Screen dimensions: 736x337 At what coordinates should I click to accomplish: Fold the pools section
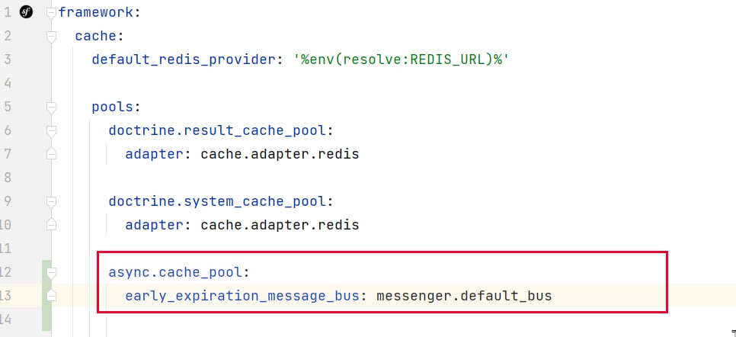pos(51,107)
